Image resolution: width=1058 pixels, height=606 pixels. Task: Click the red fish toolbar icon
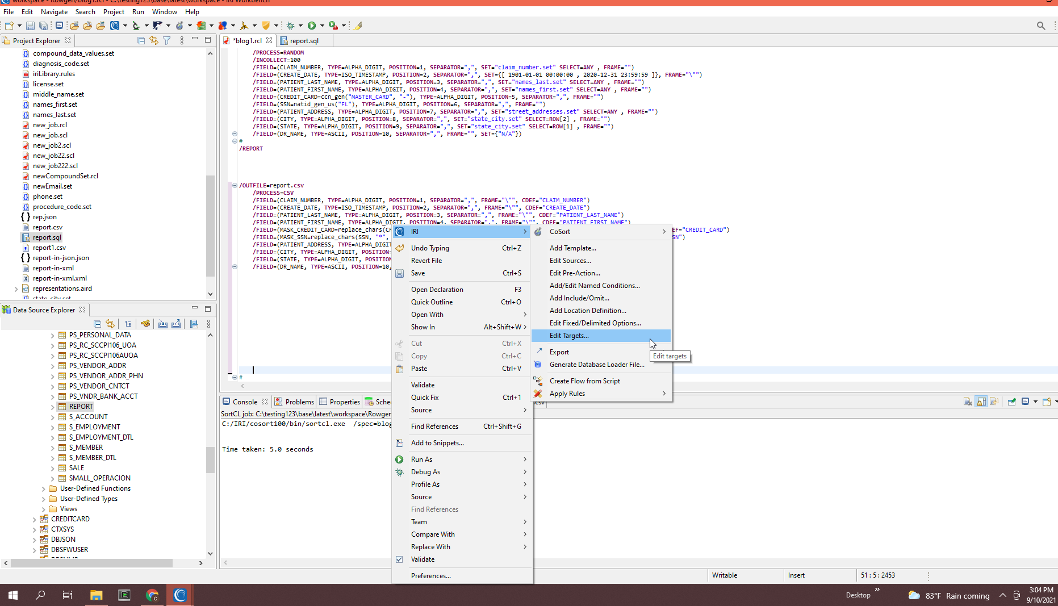223,26
